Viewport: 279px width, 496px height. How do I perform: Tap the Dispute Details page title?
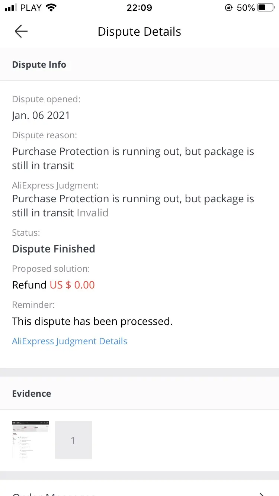pyautogui.click(x=139, y=32)
